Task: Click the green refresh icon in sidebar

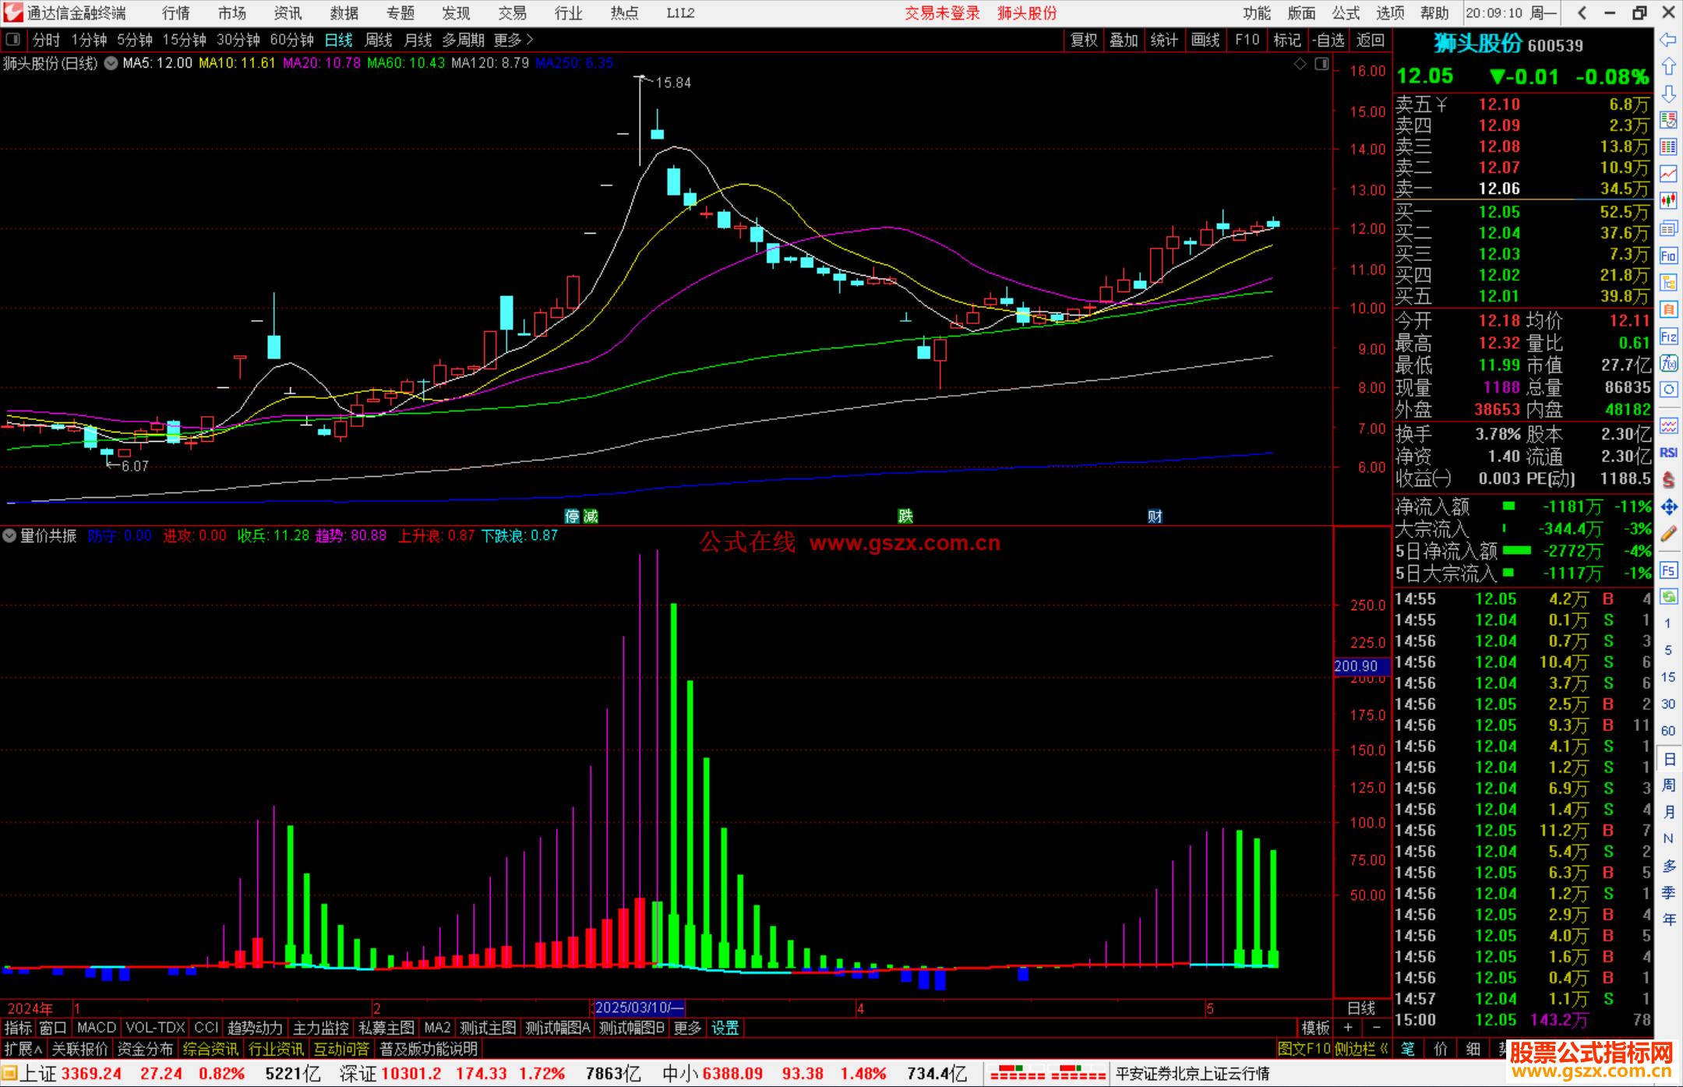Action: click(x=1668, y=597)
